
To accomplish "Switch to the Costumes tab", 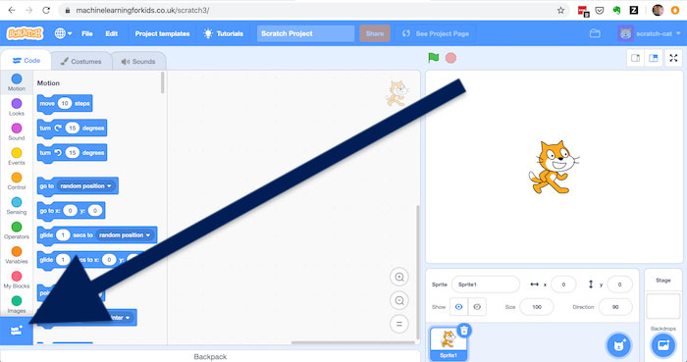I will [81, 61].
